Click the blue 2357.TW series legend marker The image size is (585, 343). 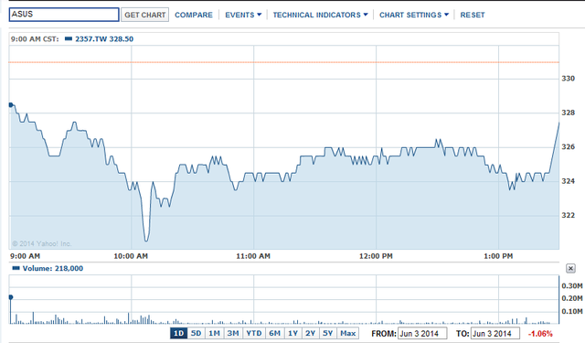coord(69,38)
